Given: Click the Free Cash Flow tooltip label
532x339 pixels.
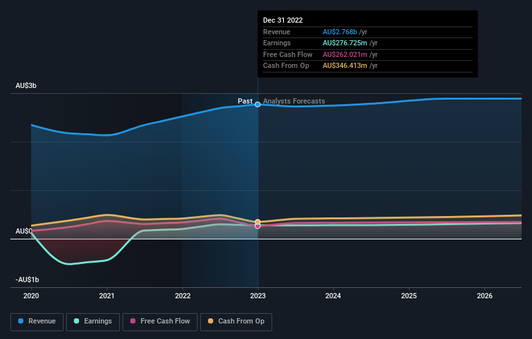Looking at the screenshot, I should pyautogui.click(x=288, y=54).
